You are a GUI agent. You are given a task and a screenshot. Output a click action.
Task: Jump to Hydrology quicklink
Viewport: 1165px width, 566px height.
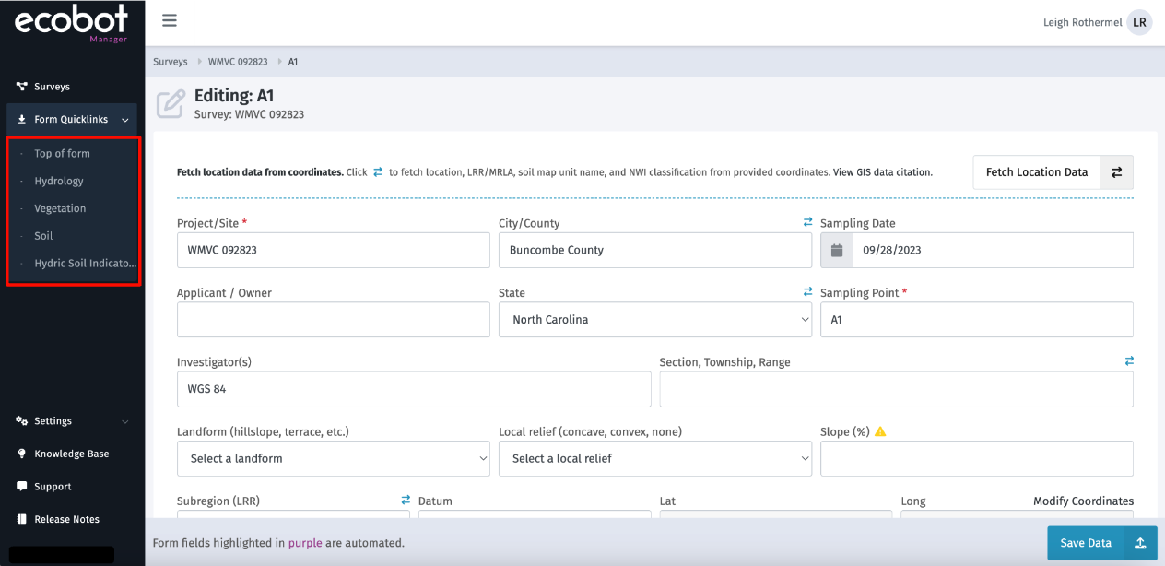coord(59,182)
